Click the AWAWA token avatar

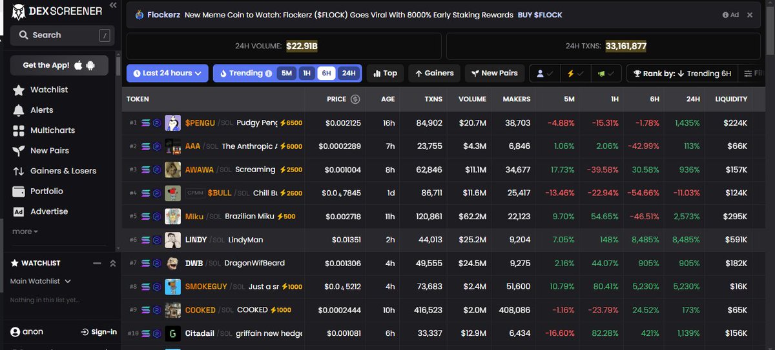click(172, 170)
